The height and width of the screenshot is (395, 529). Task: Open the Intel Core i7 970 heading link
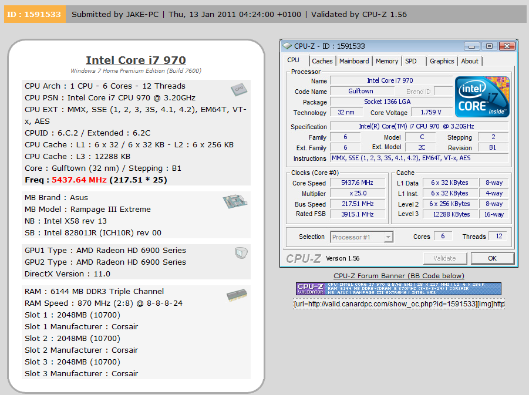[x=136, y=60]
